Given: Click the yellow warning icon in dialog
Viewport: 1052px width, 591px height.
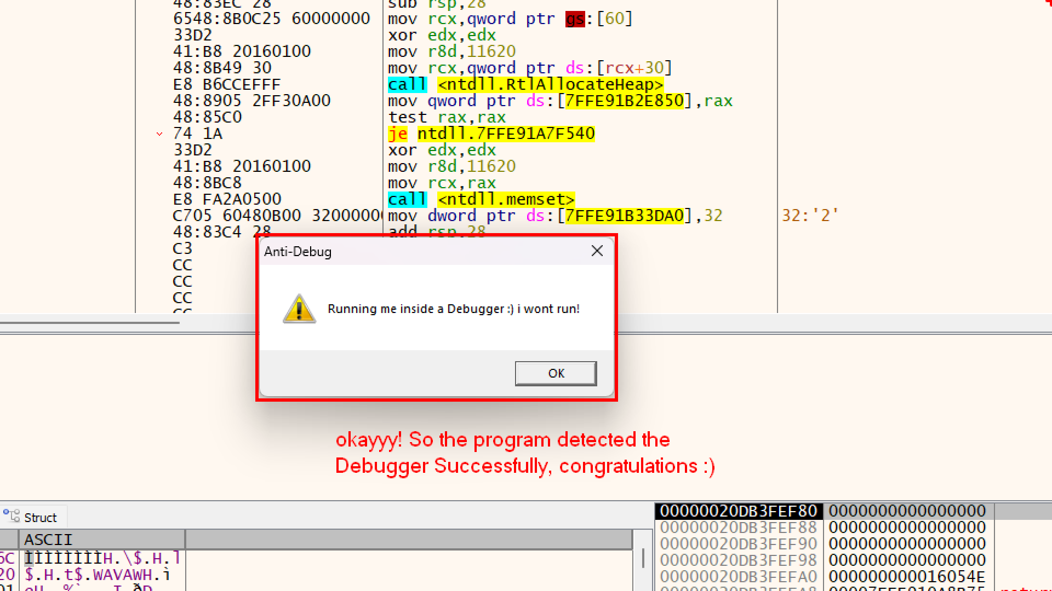Looking at the screenshot, I should pos(299,309).
